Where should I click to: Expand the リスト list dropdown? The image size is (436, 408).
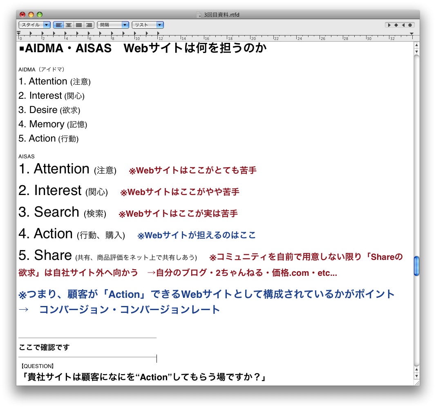click(x=148, y=25)
